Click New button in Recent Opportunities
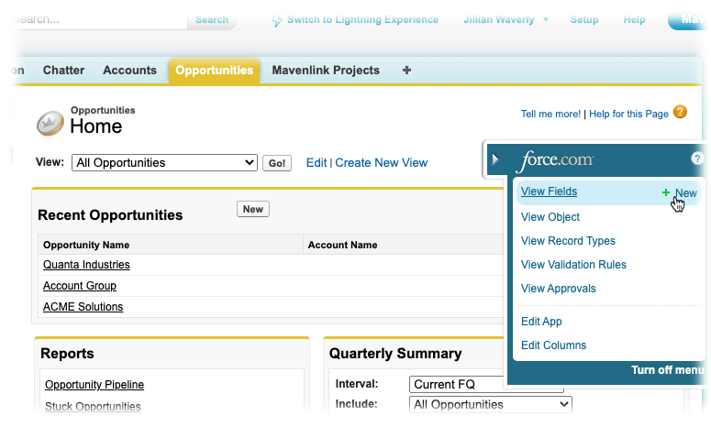Image resolution: width=711 pixels, height=438 pixels. pos(253,209)
